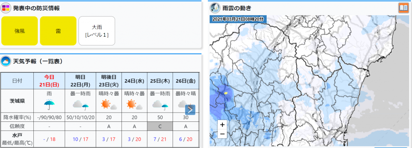The height and width of the screenshot is (148, 412).
Task: Zoom out the rain map with minus
Action: point(222,134)
